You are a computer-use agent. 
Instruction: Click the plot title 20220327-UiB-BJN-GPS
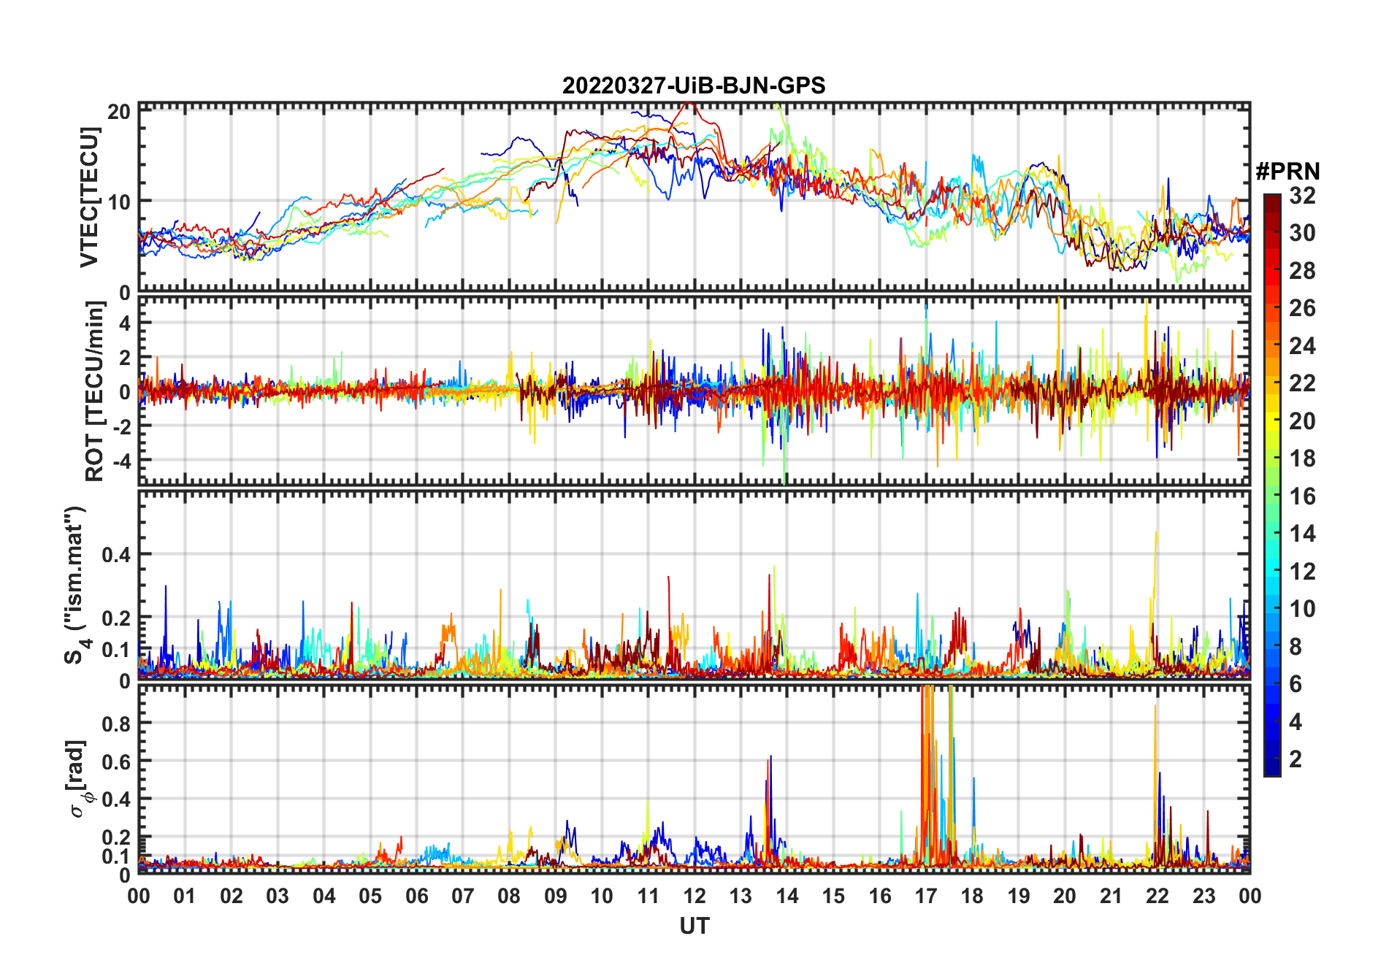click(694, 85)
